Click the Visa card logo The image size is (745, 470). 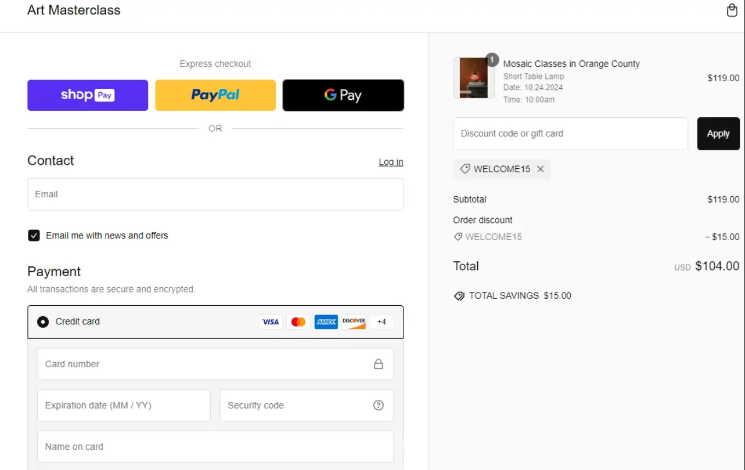tap(271, 322)
